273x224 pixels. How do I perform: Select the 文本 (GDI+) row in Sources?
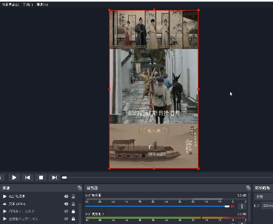coord(39,204)
